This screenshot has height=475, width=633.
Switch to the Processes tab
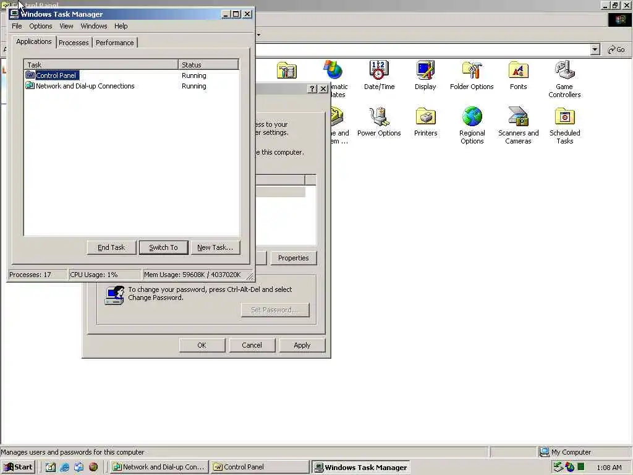pyautogui.click(x=74, y=43)
